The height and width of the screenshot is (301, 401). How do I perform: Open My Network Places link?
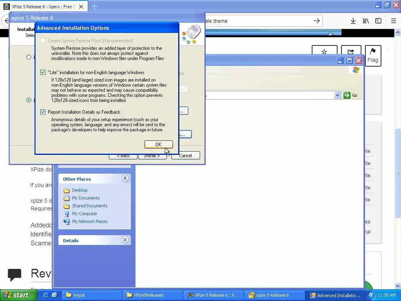click(x=90, y=221)
